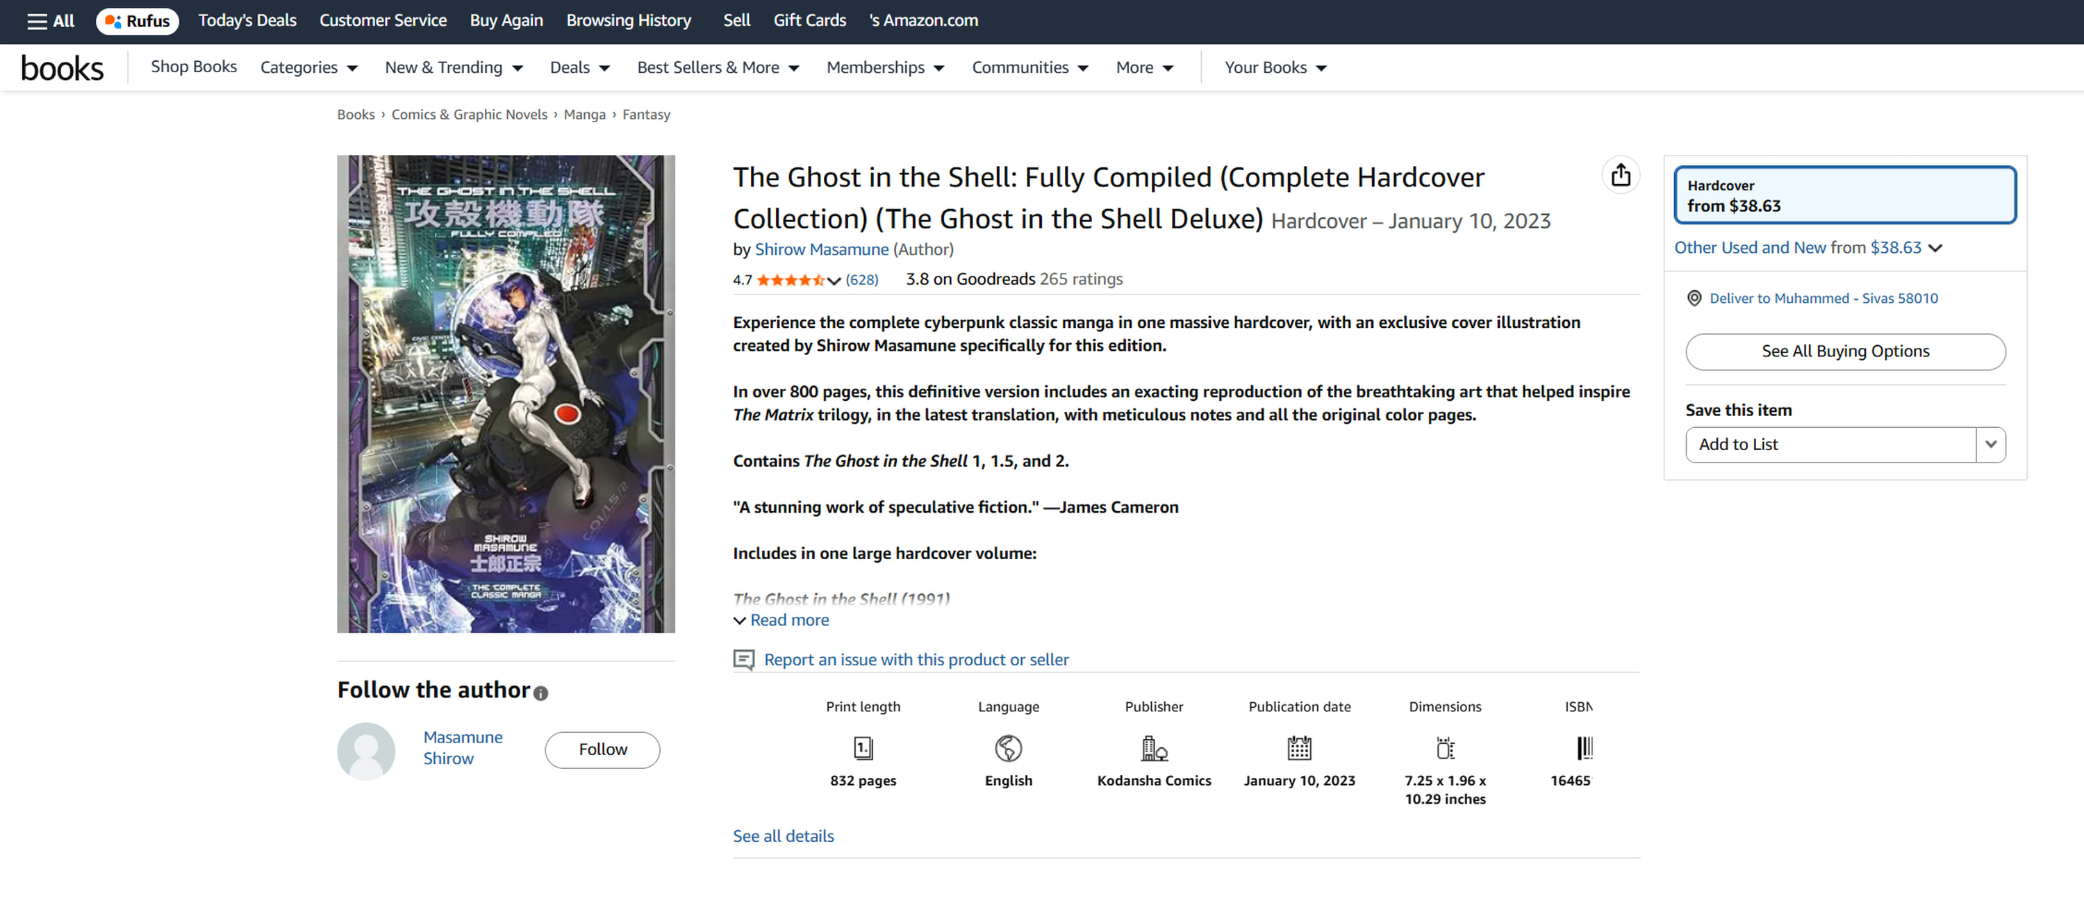Screen dimensions: 2084x912
Task: Click the report issue speech bubble icon
Action: tap(743, 660)
